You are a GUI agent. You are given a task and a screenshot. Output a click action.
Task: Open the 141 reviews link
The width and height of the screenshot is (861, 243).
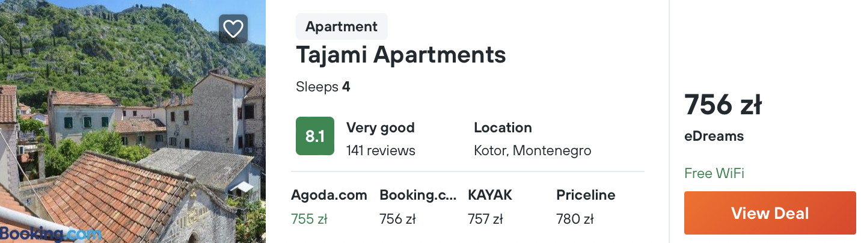click(x=380, y=150)
